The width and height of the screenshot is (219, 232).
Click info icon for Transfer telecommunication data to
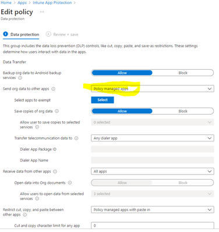76,138
